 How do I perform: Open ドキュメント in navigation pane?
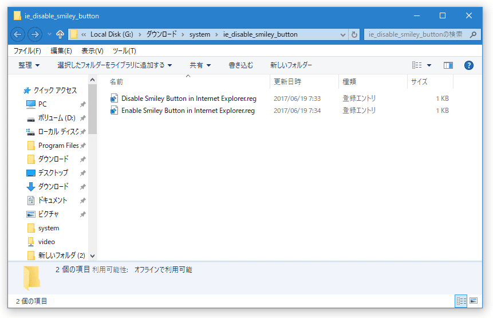point(53,201)
